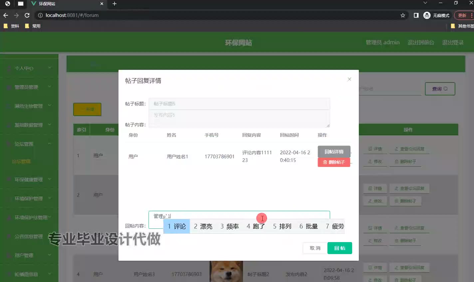The height and width of the screenshot is (282, 474).
Task: Expand the 管理员管理 sidebar menu
Action: click(x=29, y=87)
